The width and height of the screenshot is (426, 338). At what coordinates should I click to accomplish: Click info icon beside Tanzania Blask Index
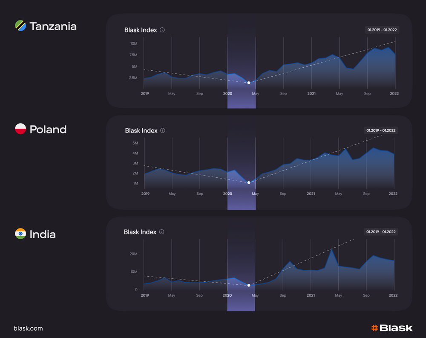point(162,30)
